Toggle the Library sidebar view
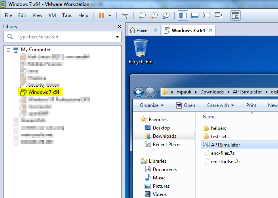278x198 pixels. coord(183,15)
